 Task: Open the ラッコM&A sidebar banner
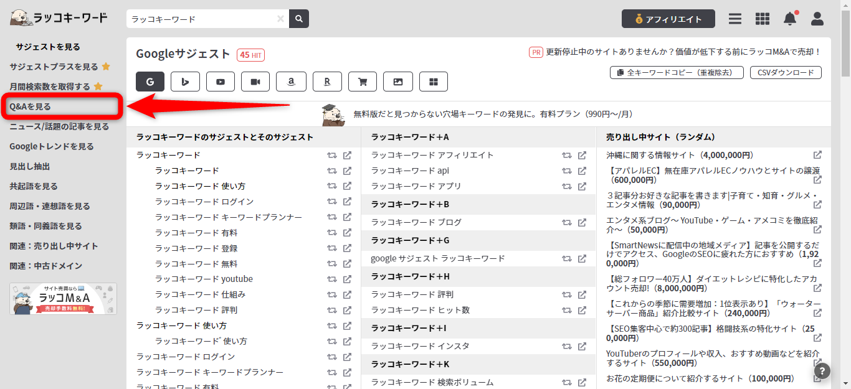[63, 299]
